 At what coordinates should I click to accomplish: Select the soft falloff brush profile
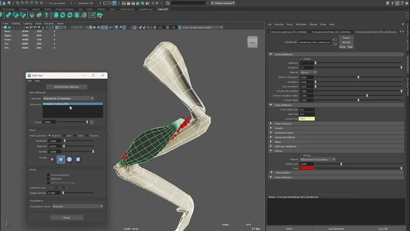click(x=52, y=159)
